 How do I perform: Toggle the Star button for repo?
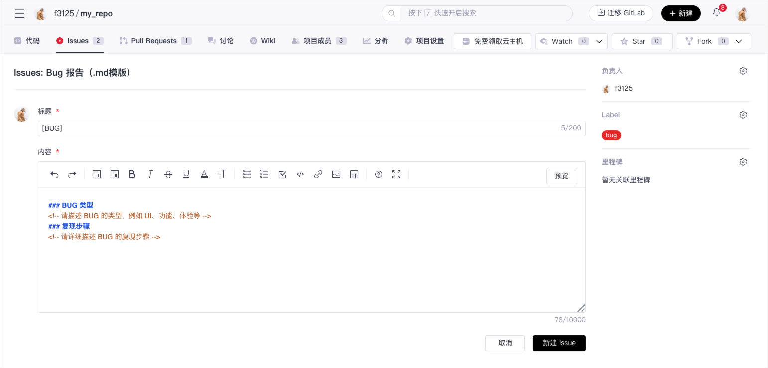641,41
